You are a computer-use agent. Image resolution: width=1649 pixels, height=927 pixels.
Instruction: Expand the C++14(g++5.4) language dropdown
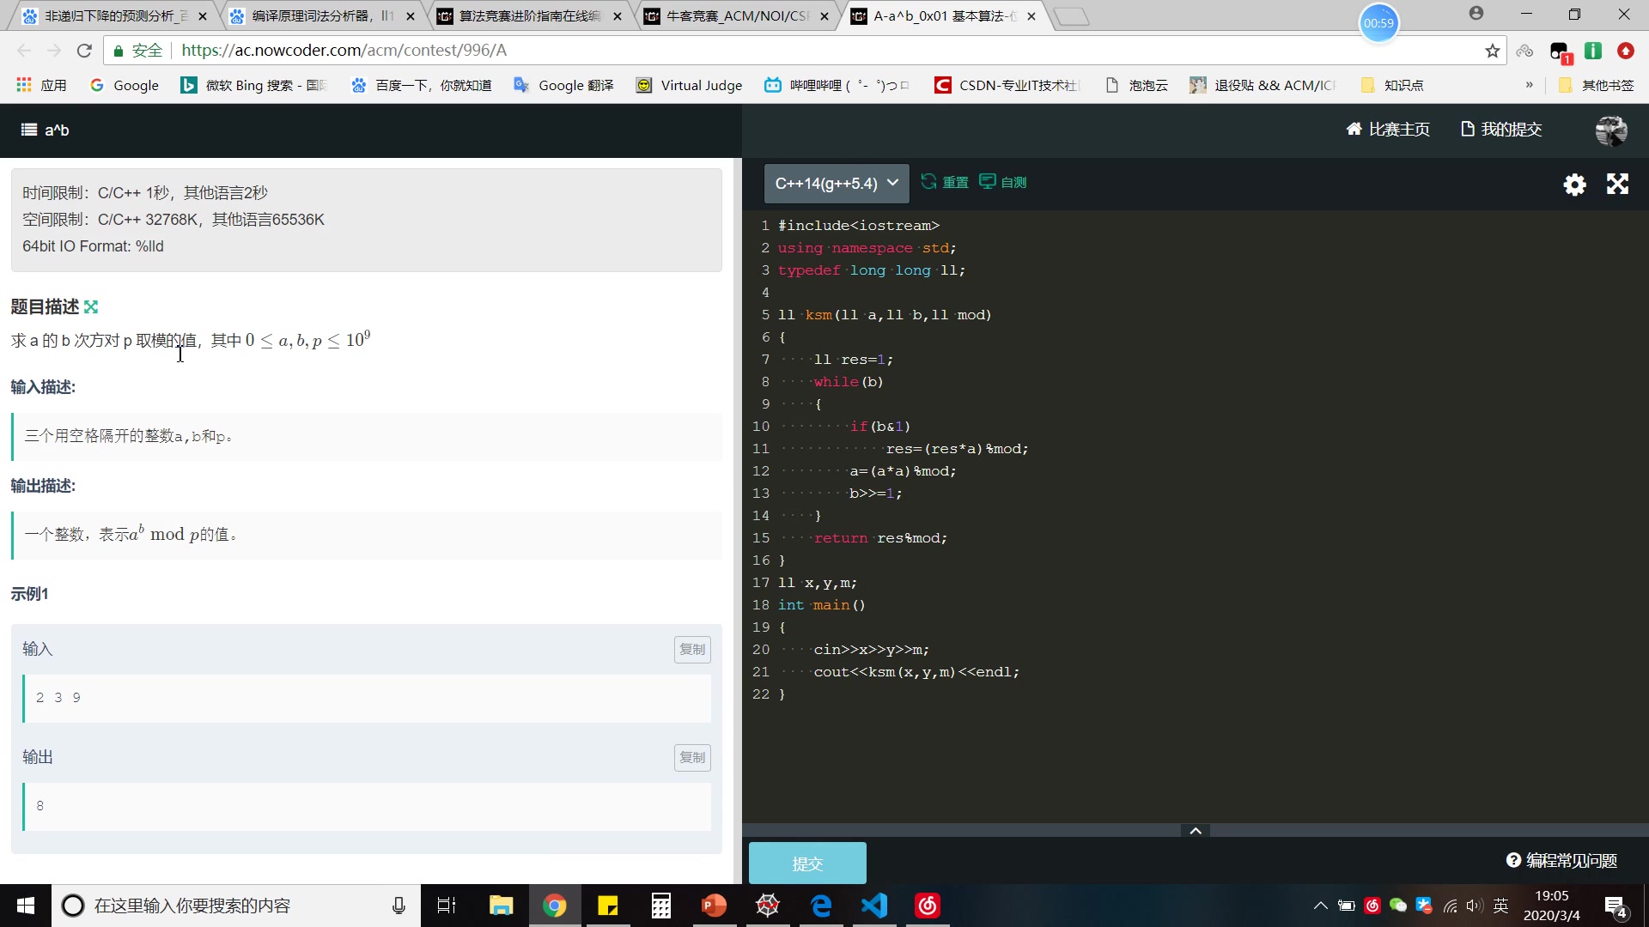pos(836,184)
